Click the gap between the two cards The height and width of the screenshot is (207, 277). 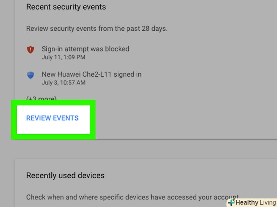pos(145,149)
